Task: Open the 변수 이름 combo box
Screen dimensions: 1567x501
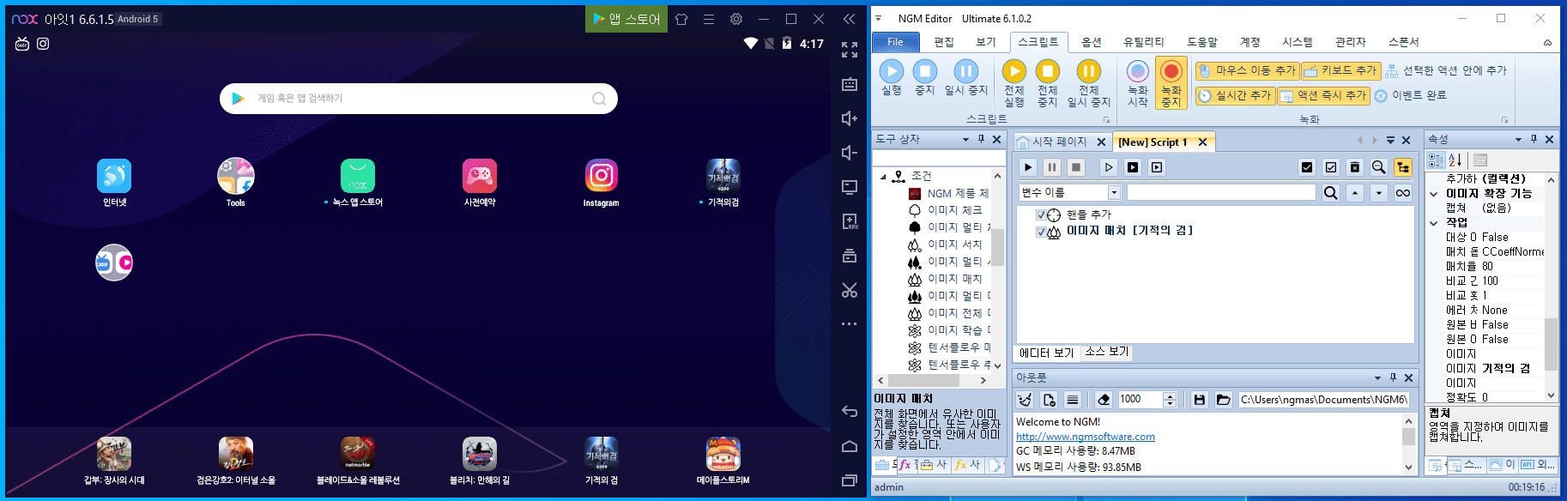Action: coord(1070,193)
